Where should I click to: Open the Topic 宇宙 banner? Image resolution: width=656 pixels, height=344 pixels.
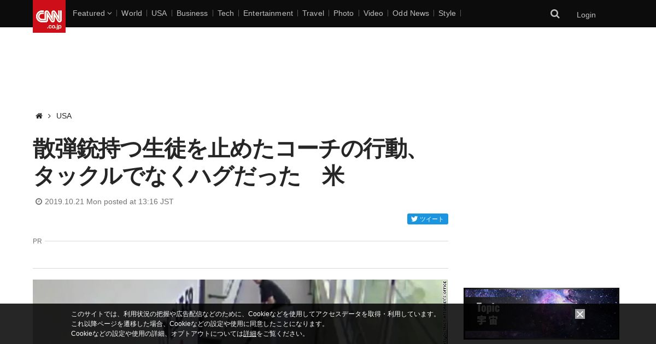click(541, 313)
